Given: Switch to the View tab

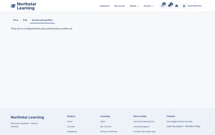Looking at the screenshot, I should tap(15, 20).
